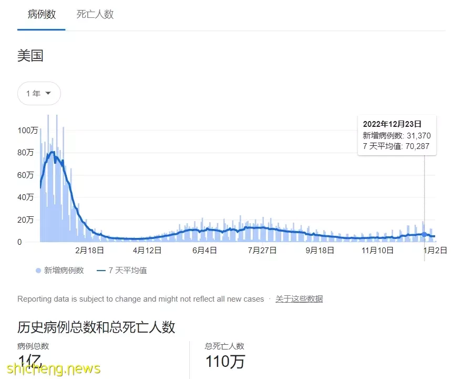The width and height of the screenshot is (452, 379).
Task: Click the 新增病例数 legend dot
Action: (x=38, y=271)
